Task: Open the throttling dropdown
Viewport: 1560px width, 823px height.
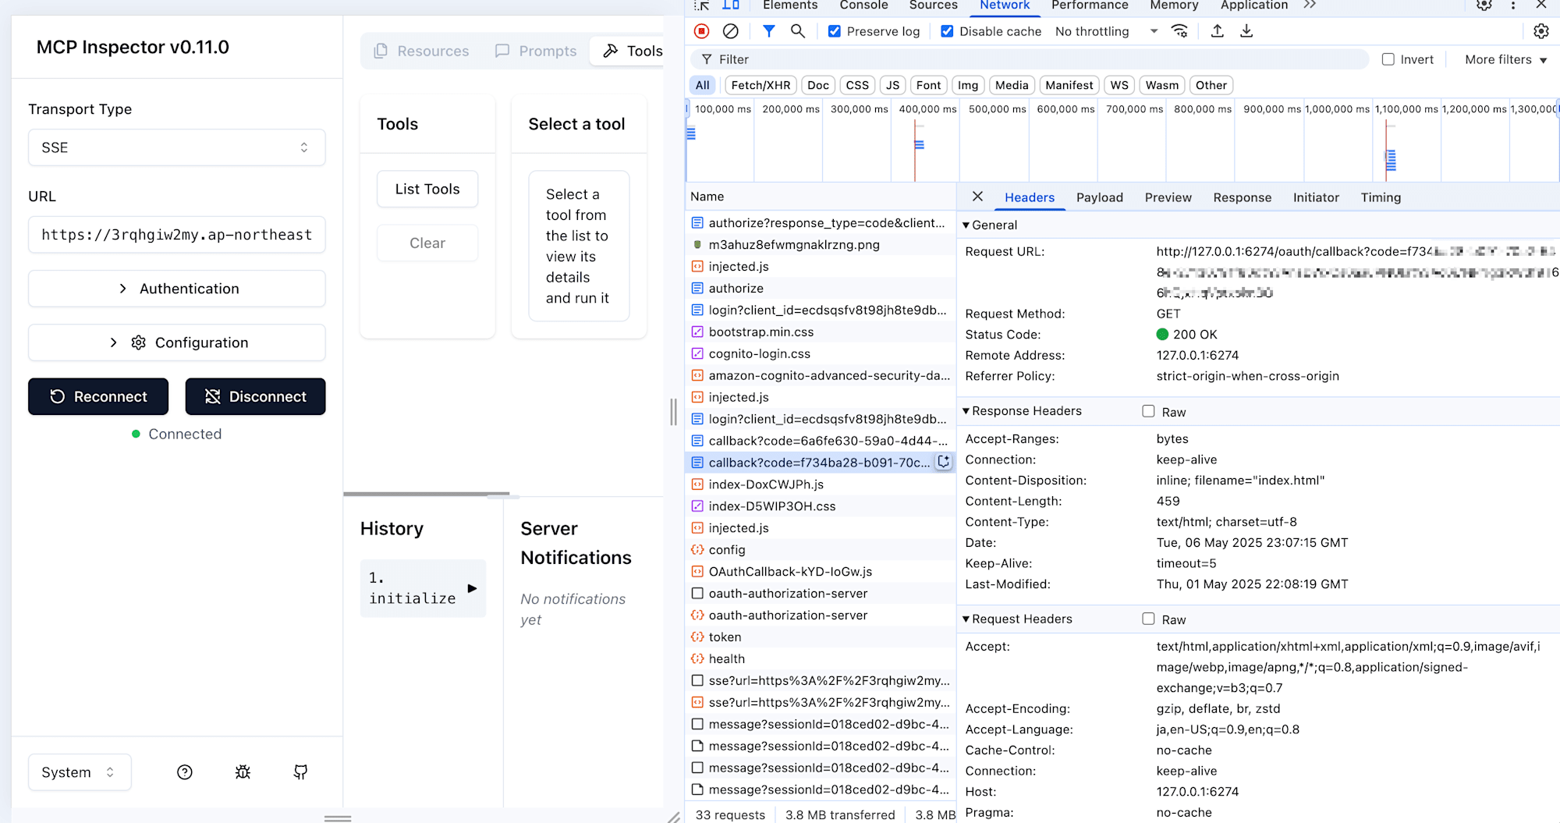Action: click(x=1106, y=31)
